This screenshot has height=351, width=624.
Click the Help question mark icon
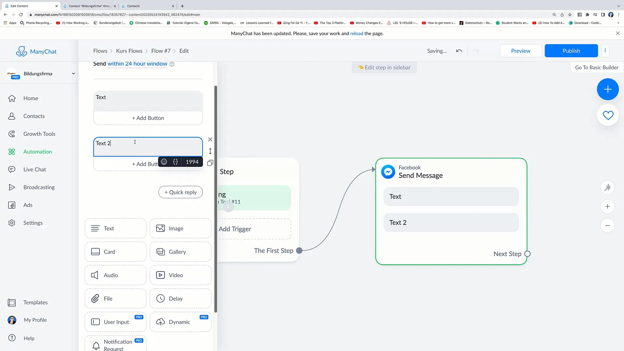coord(12,338)
